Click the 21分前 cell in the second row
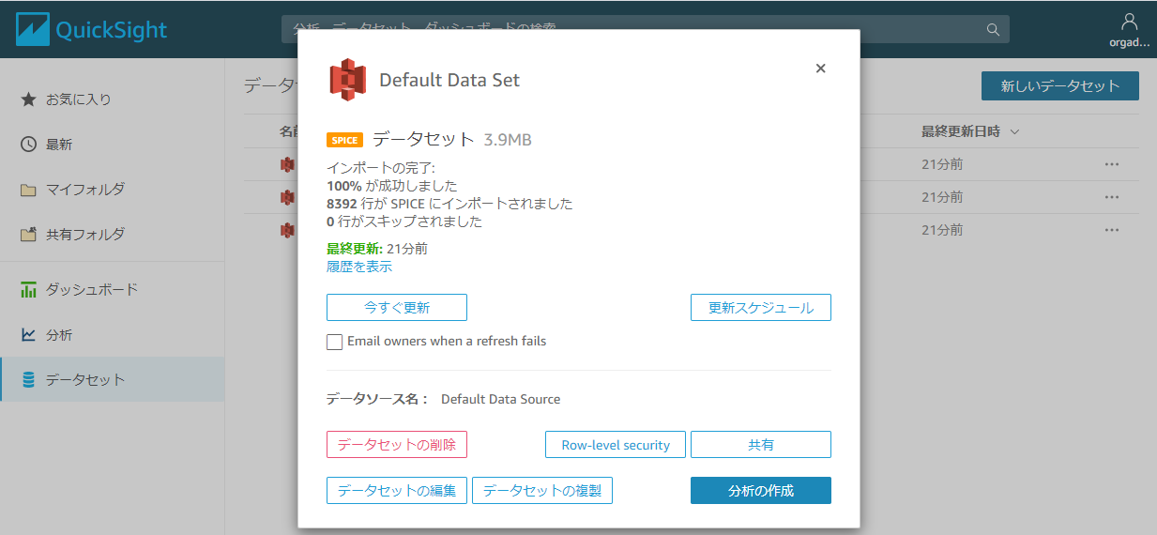 coord(942,197)
